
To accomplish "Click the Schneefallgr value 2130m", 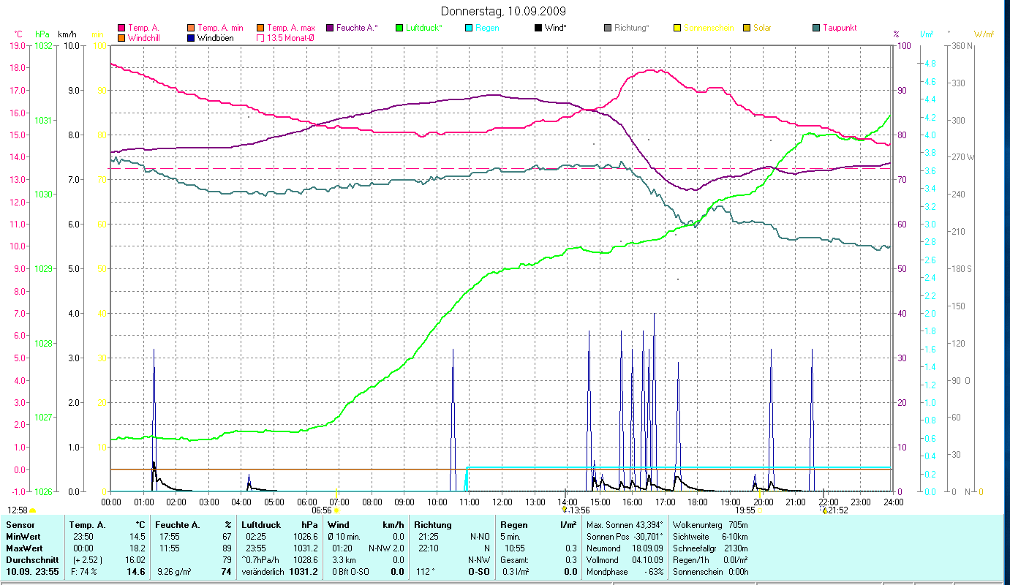I will click(736, 548).
